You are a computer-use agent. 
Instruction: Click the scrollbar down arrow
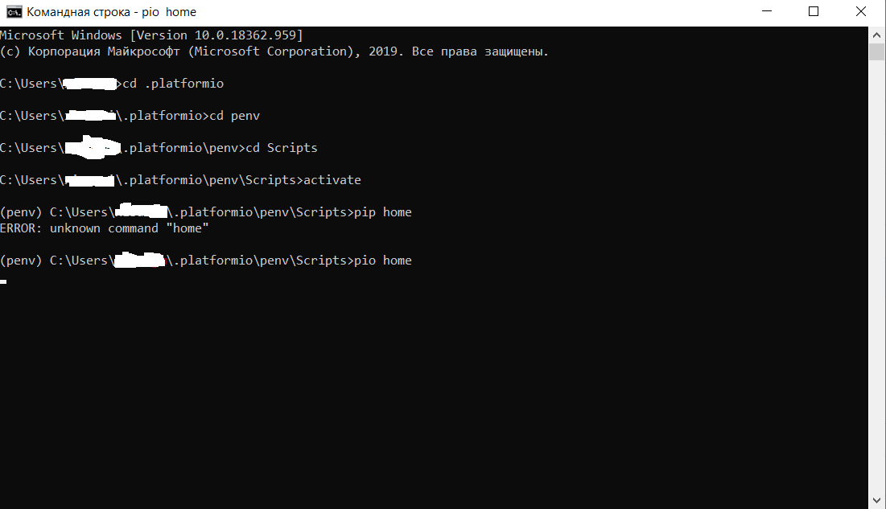876,499
